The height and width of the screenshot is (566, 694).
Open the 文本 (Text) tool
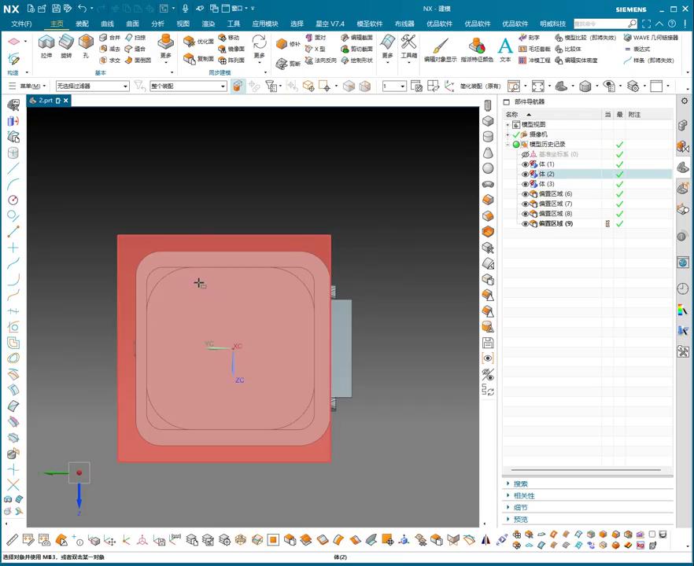coord(505,47)
